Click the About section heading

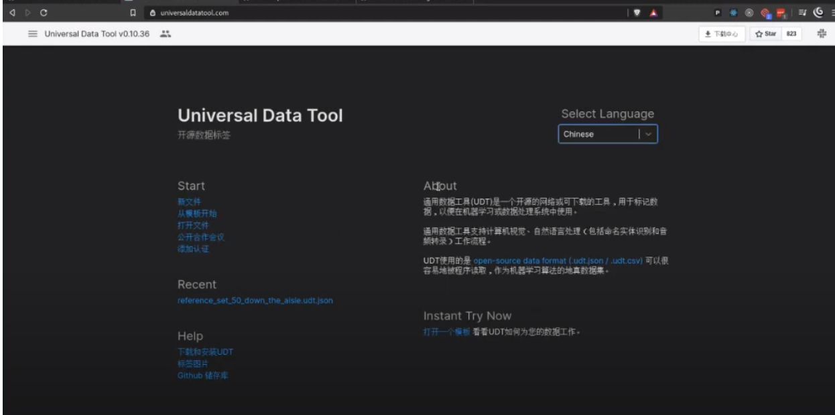(x=440, y=185)
